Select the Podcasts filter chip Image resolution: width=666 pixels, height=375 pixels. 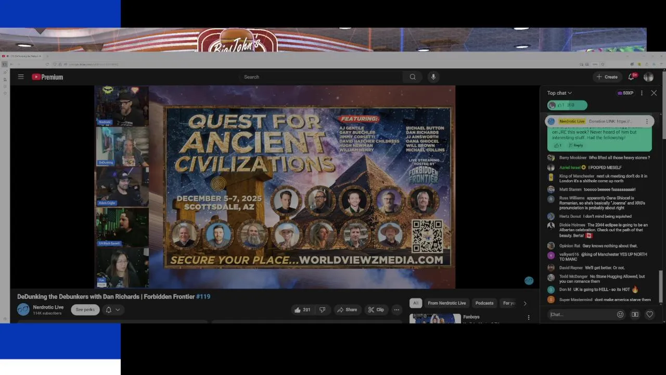pos(484,303)
